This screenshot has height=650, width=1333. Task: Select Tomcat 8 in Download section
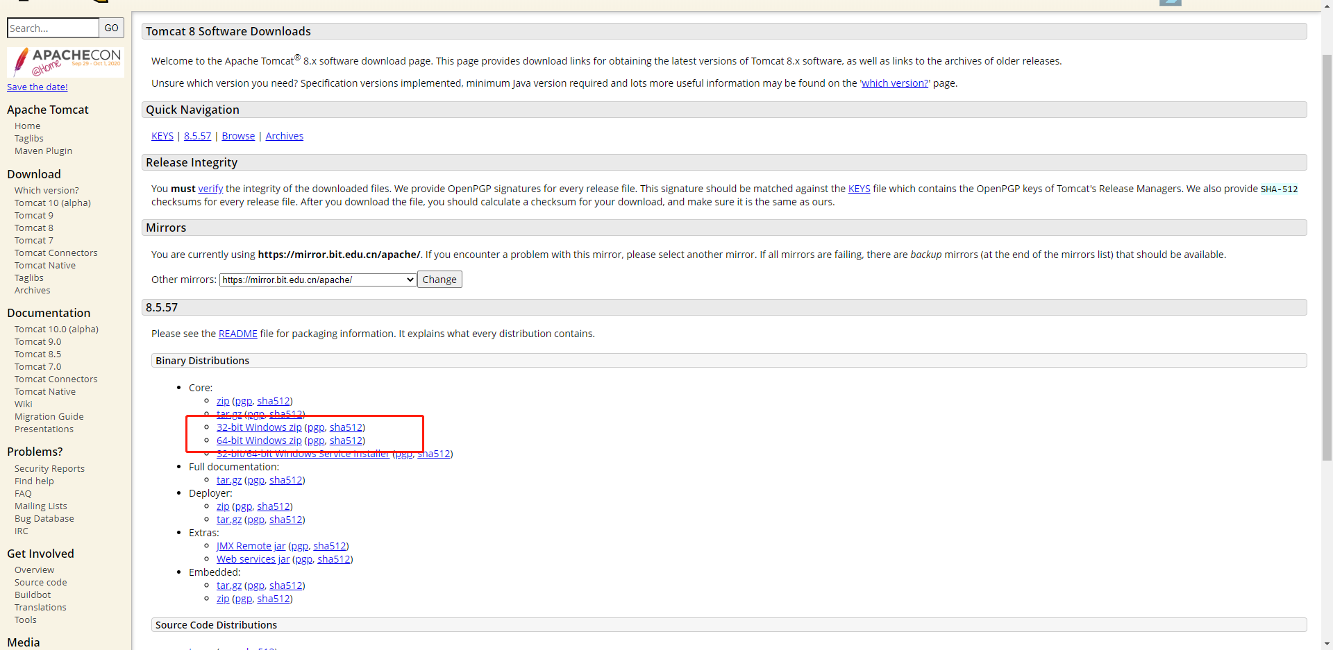pos(34,228)
